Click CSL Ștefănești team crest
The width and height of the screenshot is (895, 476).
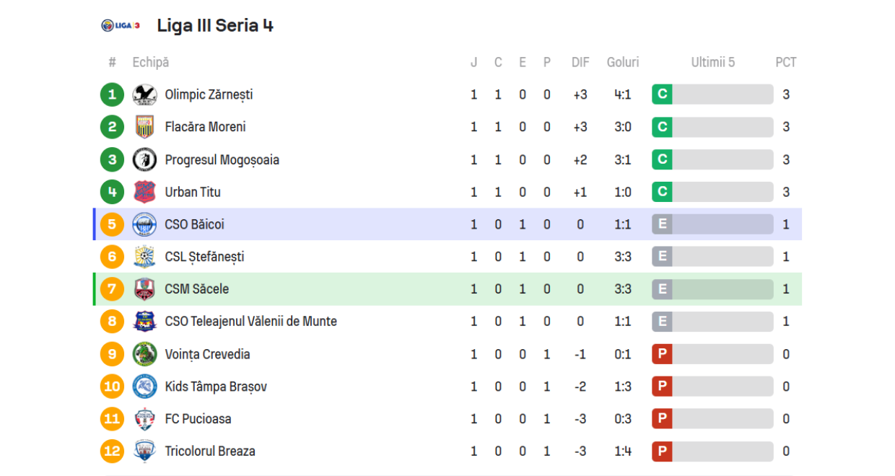pos(144,257)
